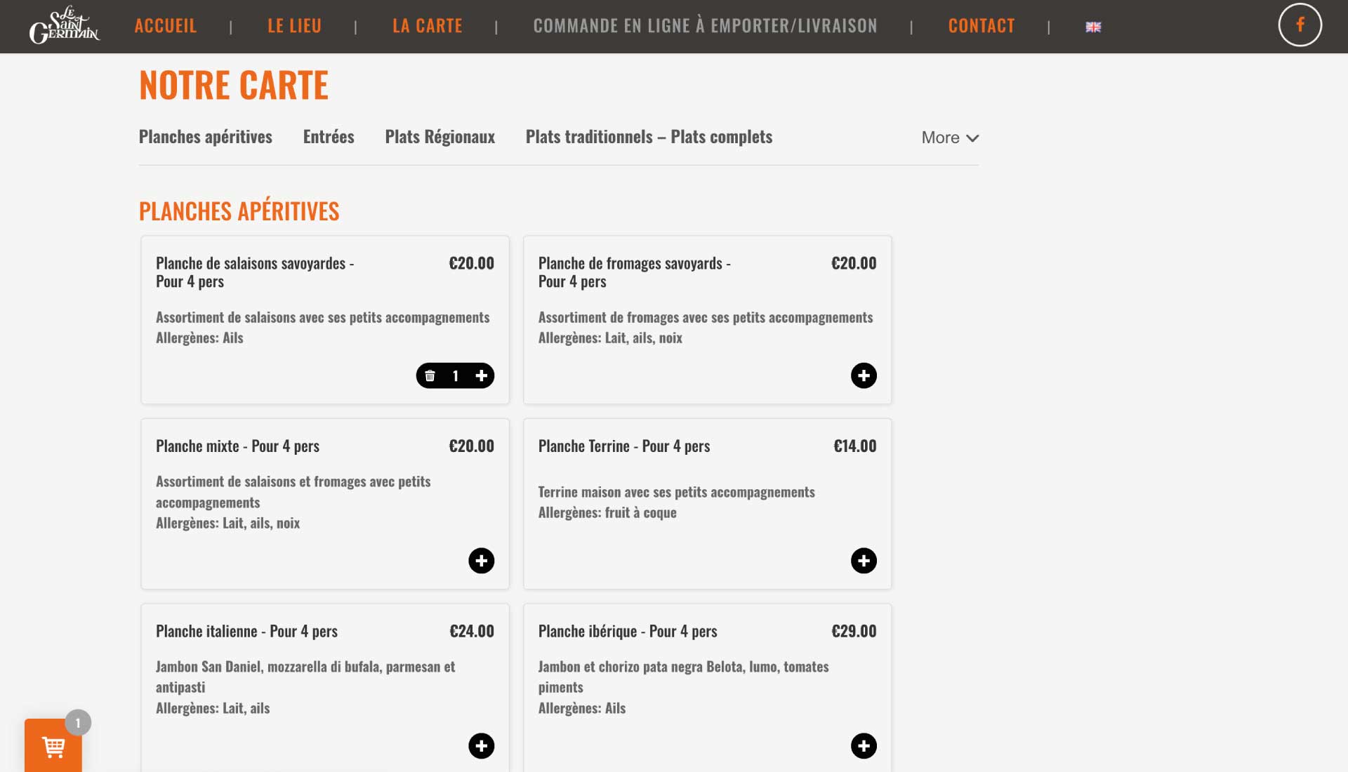This screenshot has width=1348, height=772.
Task: Select the Entrées category tab
Action: pos(329,137)
